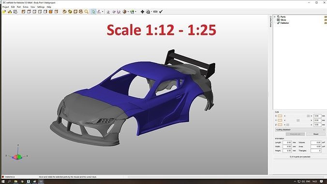Toggle the Z cut plane button
The height and width of the screenshot is (184, 327).
coord(280,125)
